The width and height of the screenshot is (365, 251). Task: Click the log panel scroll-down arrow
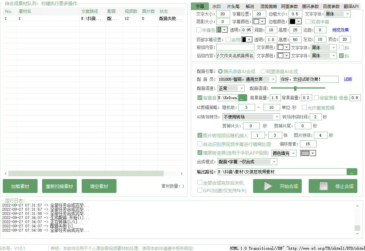pos(357,235)
